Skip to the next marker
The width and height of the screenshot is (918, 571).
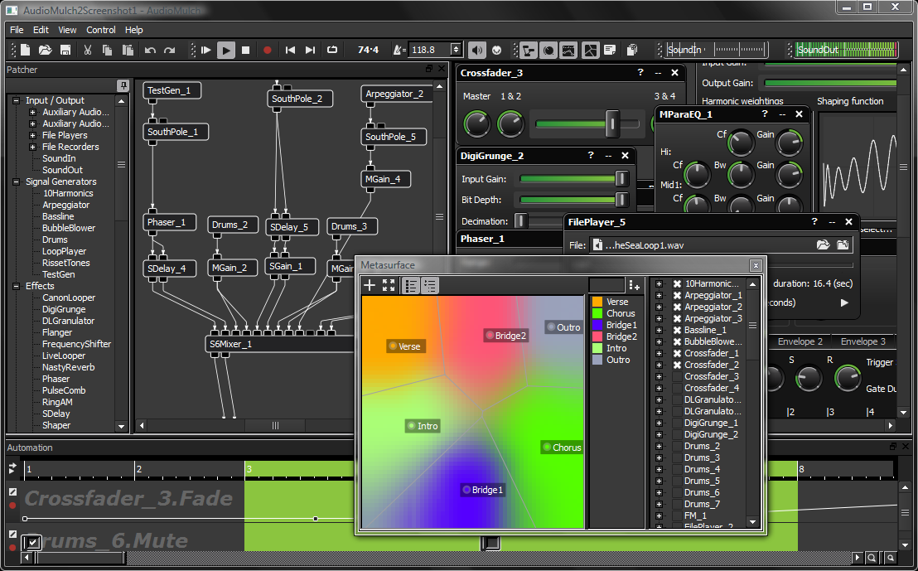pos(311,51)
